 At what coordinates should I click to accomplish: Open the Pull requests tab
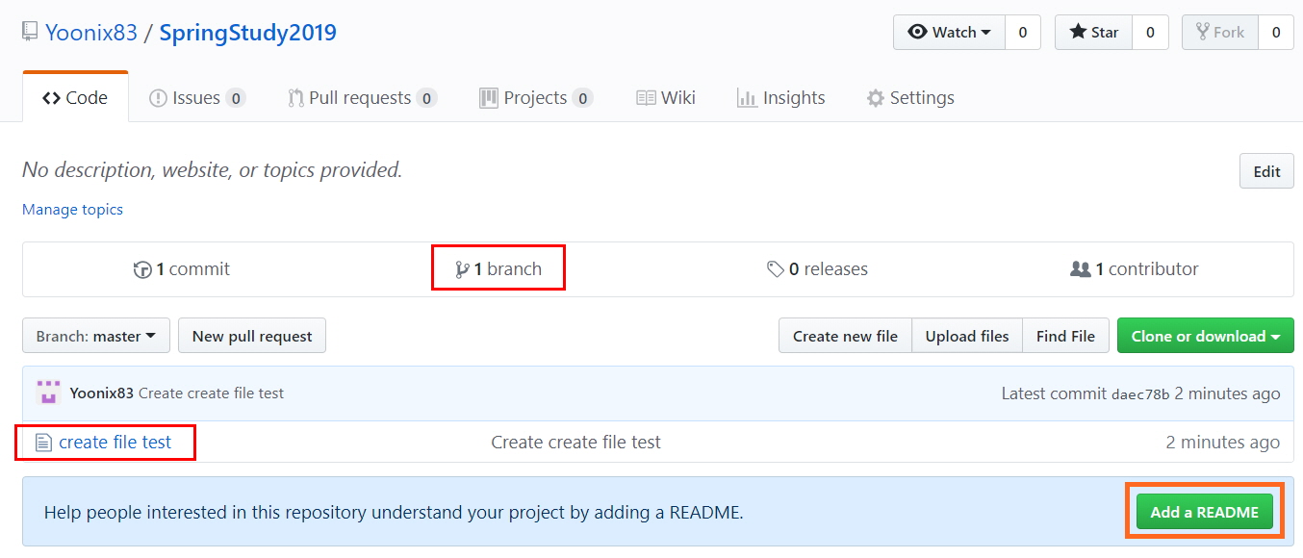pos(363,97)
